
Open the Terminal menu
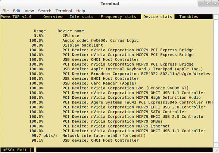coord(64,11)
